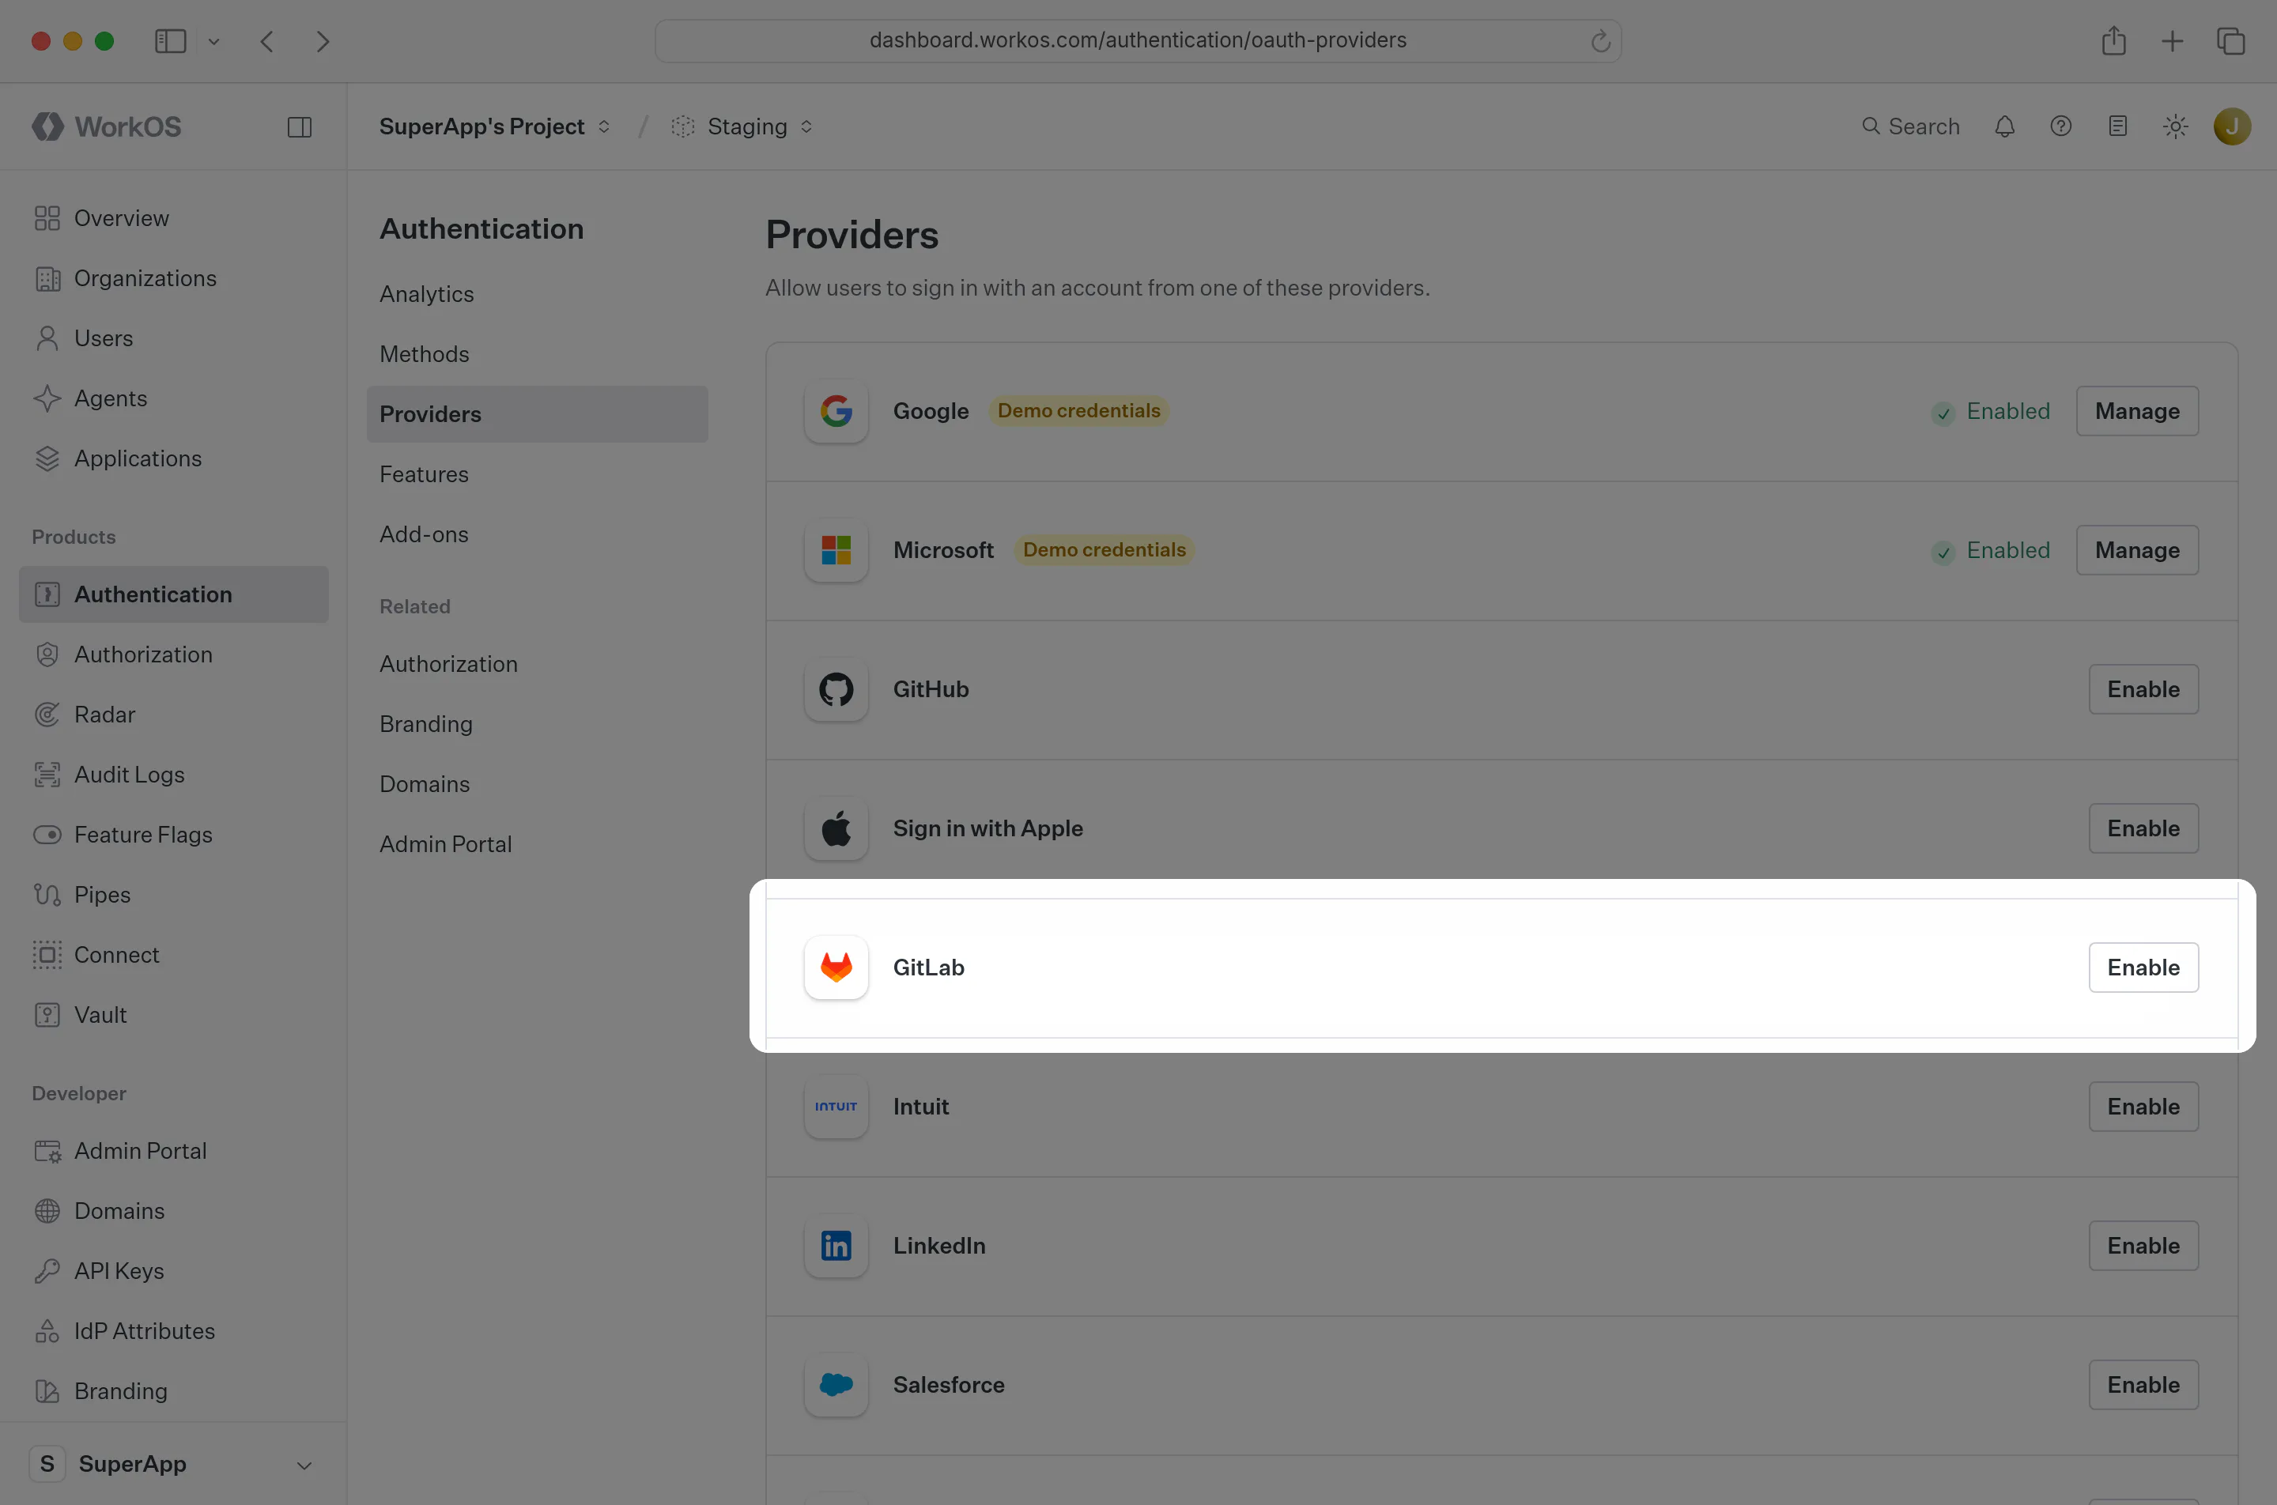2277x1505 pixels.
Task: Open notifications bell icon
Action: click(x=2004, y=126)
